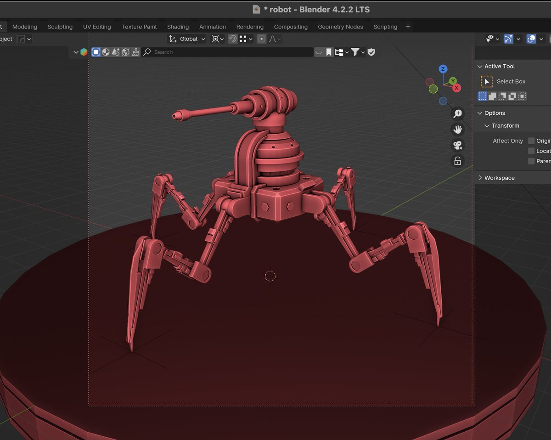Add a new workspace with plus button

click(x=408, y=26)
